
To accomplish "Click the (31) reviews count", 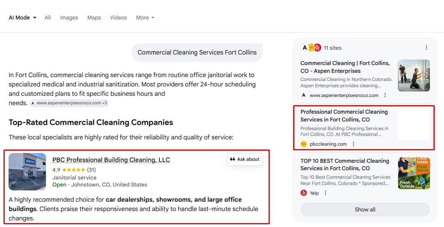I will tap(91, 170).
